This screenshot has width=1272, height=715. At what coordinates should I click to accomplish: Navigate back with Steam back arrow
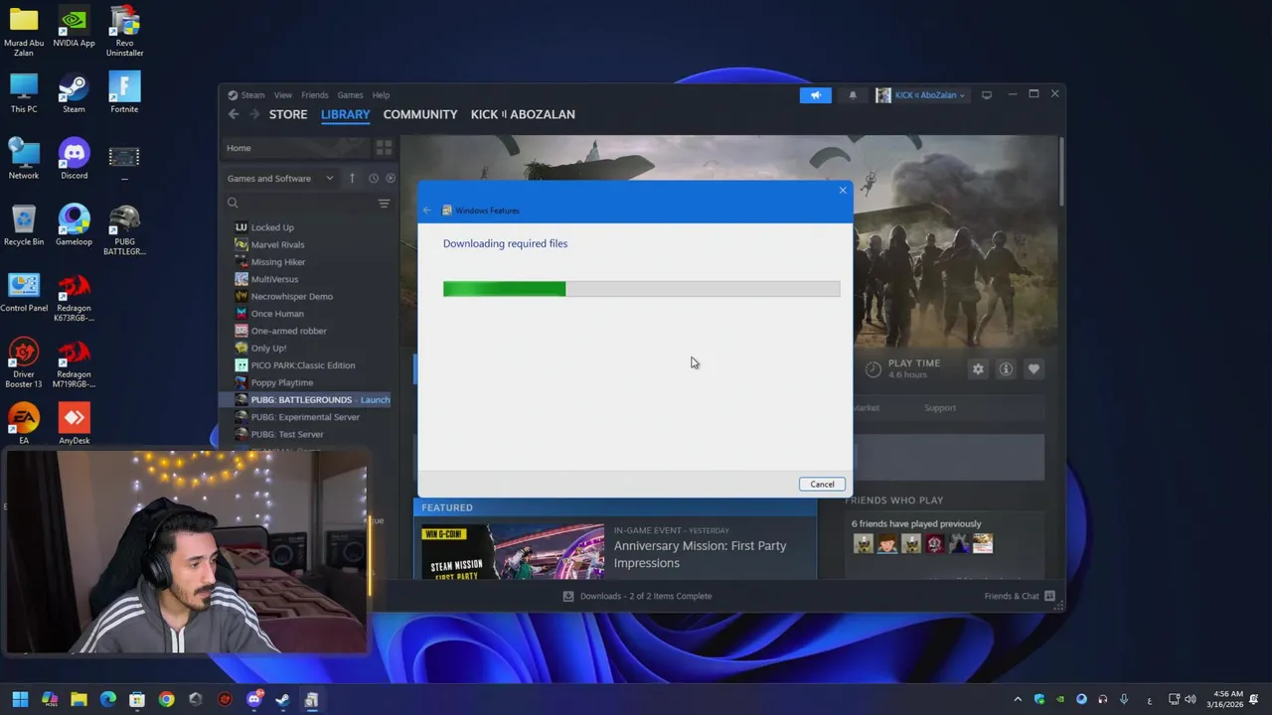click(x=234, y=114)
